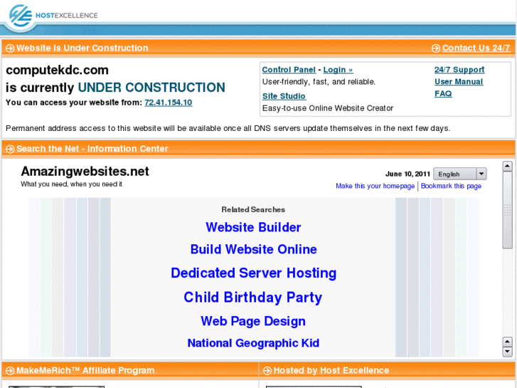Click 'What you need, when you need it' tagline
This screenshot has width=517, height=388.
[71, 184]
